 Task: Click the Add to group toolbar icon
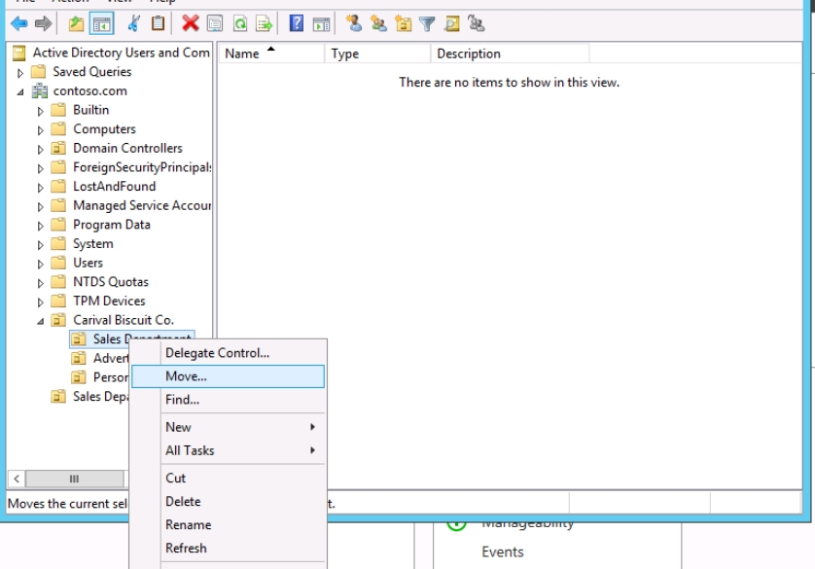point(477,23)
